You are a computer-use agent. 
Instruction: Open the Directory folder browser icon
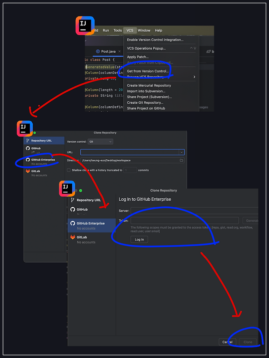coord(181,160)
